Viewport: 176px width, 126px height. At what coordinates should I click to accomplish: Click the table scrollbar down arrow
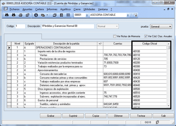[x=168, y=106]
